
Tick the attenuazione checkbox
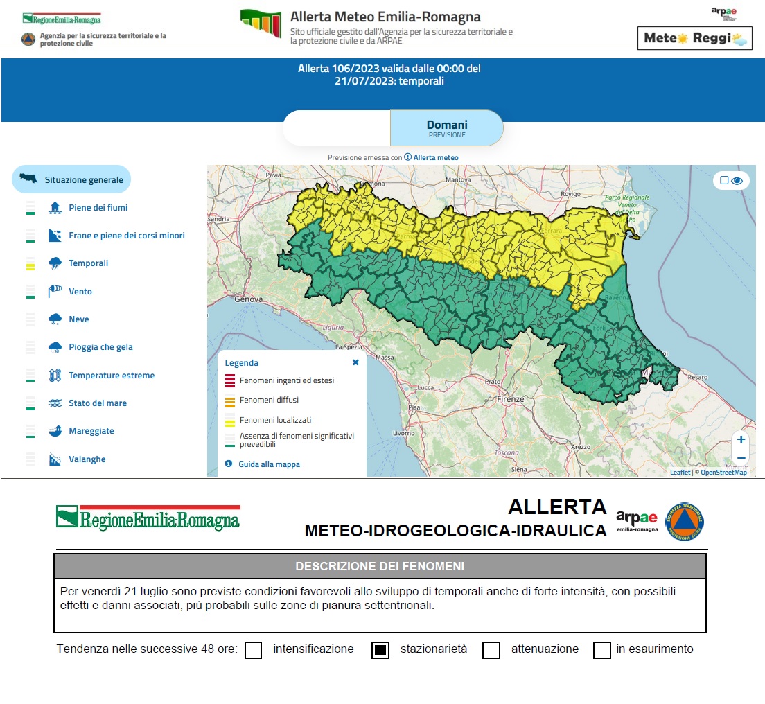[x=491, y=651]
